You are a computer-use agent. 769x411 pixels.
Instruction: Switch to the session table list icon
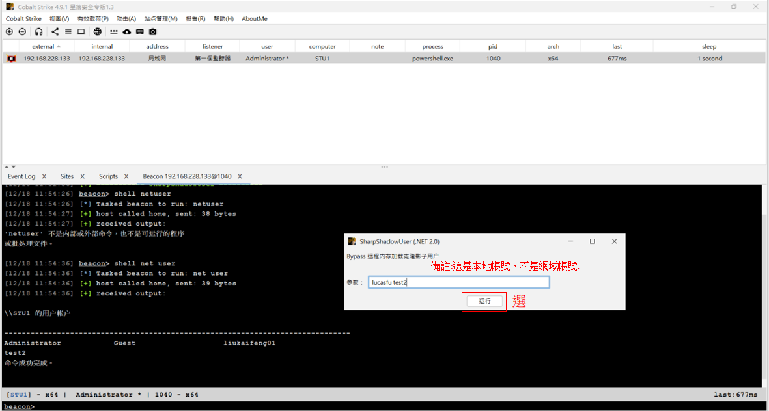pyautogui.click(x=68, y=31)
